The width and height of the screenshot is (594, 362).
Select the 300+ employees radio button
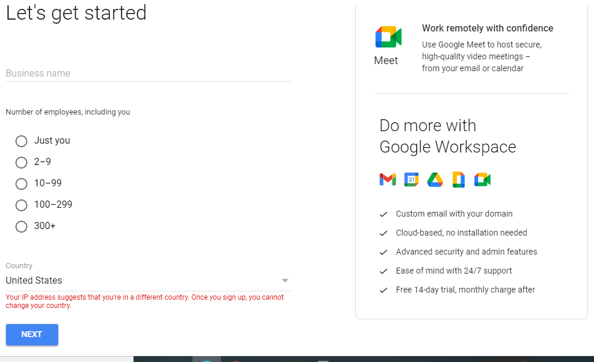point(21,227)
